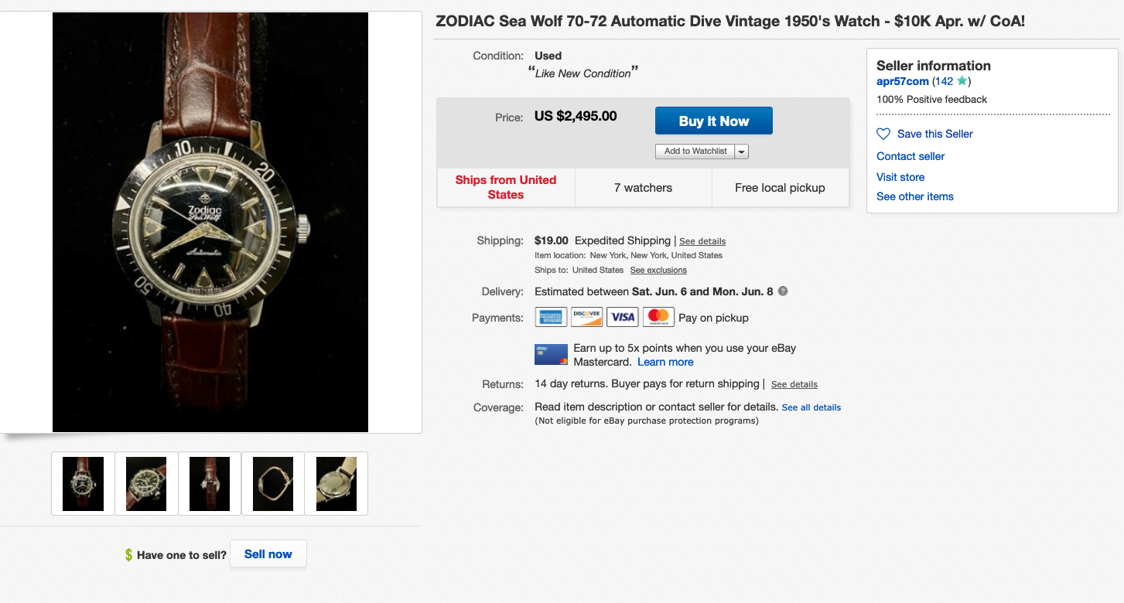Image resolution: width=1124 pixels, height=603 pixels.
Task: Click the seller feedback star icon
Action: [962, 81]
